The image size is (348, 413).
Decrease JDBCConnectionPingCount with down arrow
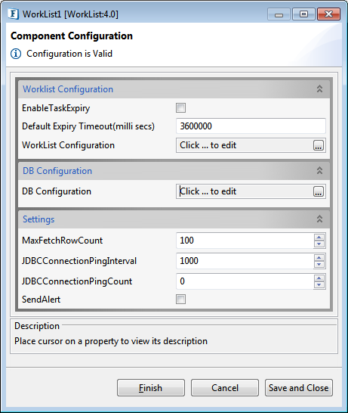319,284
